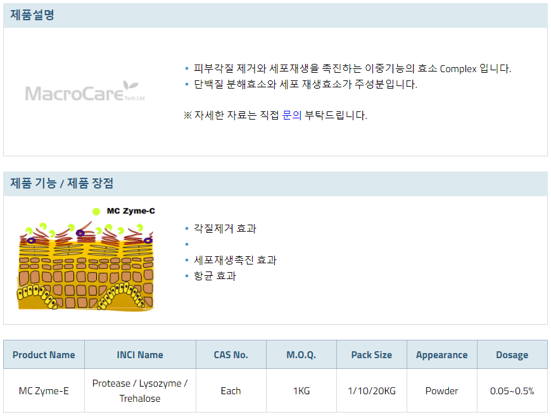This screenshot has width=551, height=417.
Task: Click the MacroCare Tech.Ltd logo image
Action: (85, 92)
